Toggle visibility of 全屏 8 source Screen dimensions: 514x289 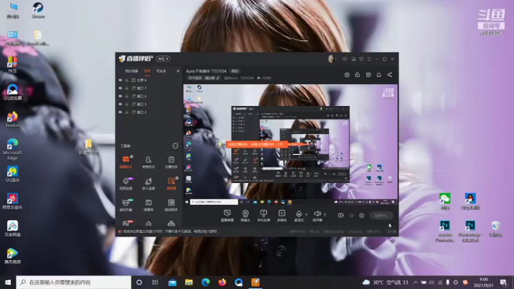coord(120,80)
